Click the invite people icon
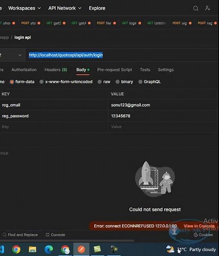Viewport: 219px width, 256px height. [208, 8]
